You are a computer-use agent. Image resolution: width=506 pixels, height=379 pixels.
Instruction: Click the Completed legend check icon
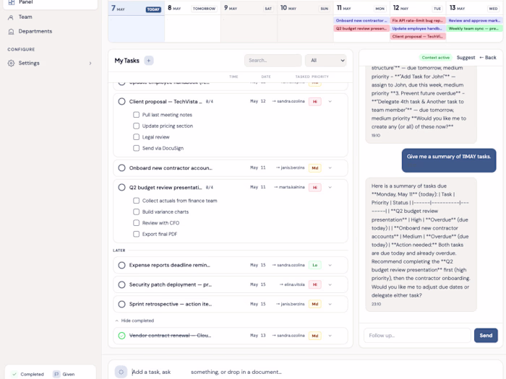[x=14, y=374]
